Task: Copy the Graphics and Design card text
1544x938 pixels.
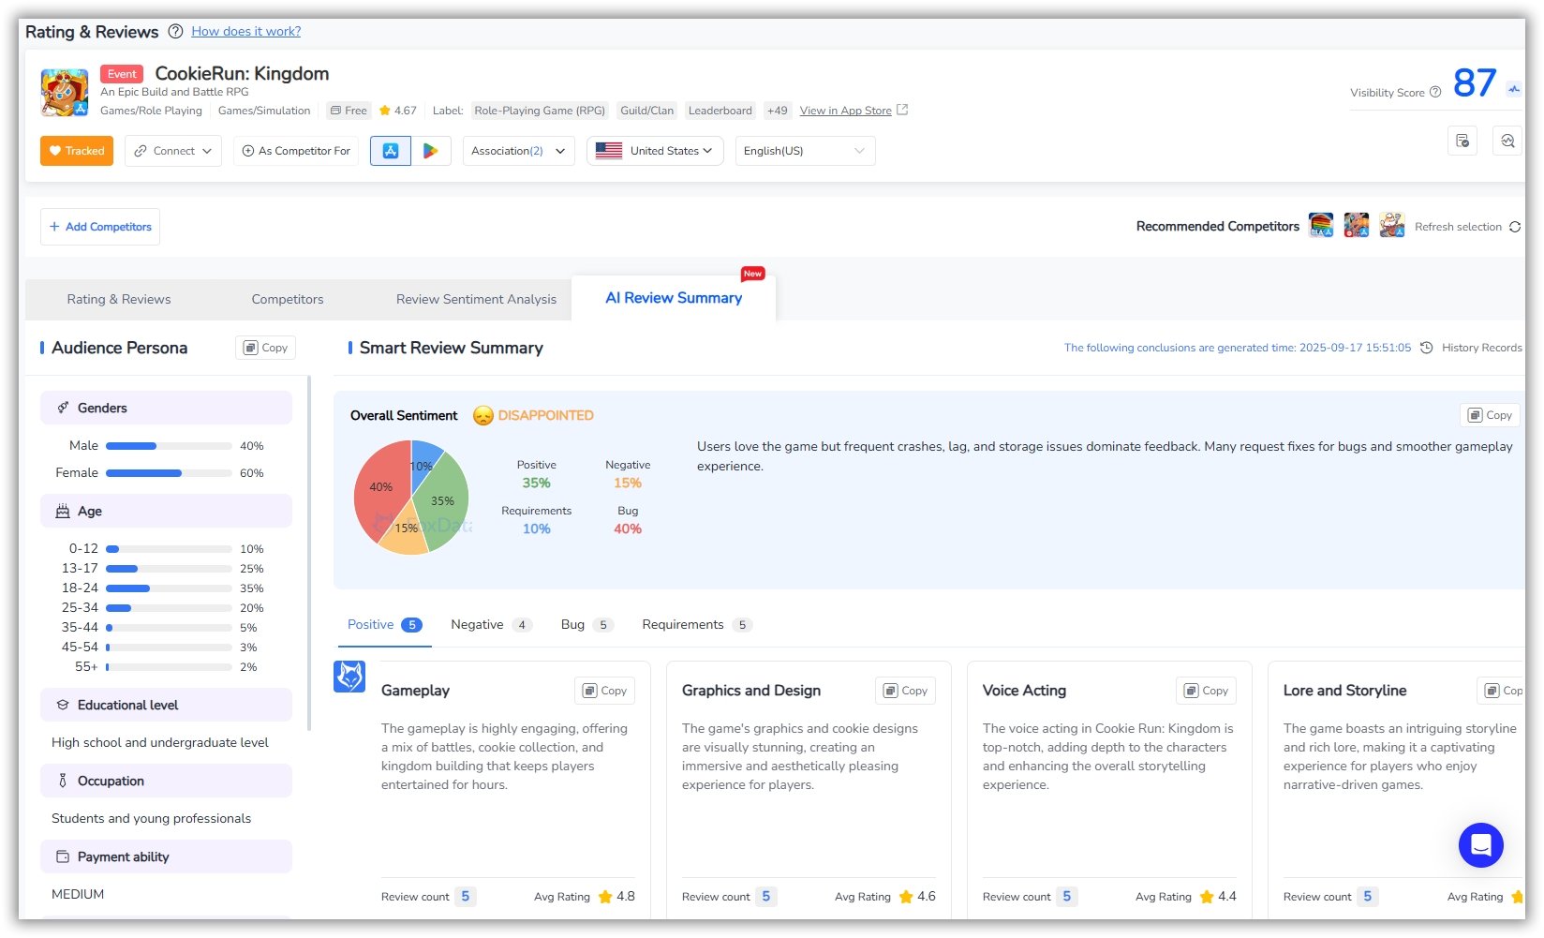Action: 905,691
